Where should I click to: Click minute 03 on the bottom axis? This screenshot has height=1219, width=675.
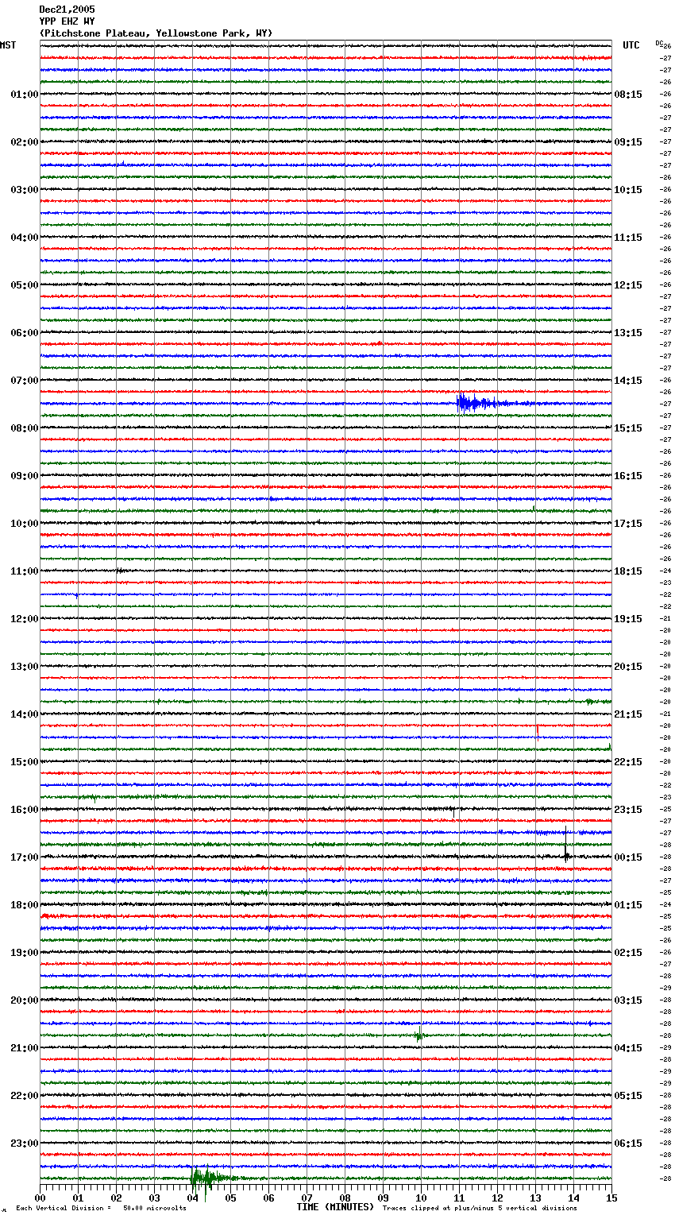[154, 1198]
